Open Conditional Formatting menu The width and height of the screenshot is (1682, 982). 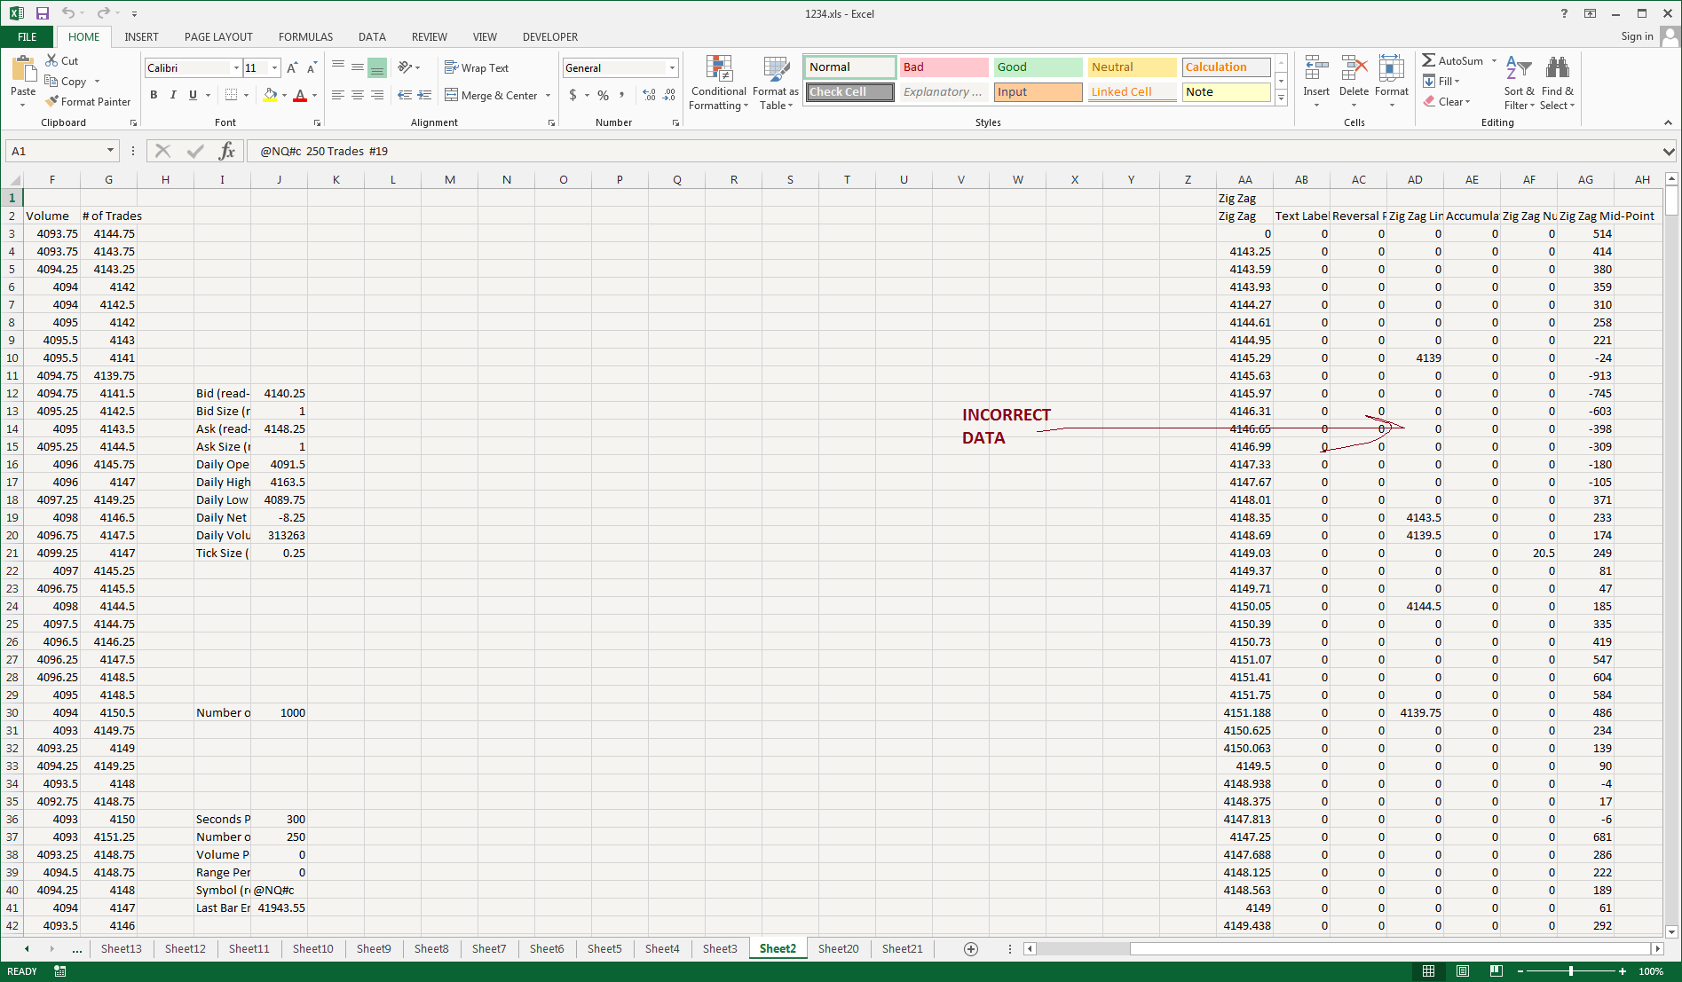(x=718, y=82)
